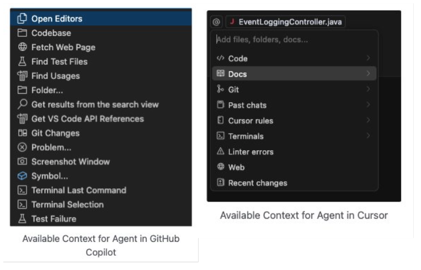This screenshot has height=270, width=421.
Task: Click the folder icon beside Folder...
Action: [x=22, y=90]
